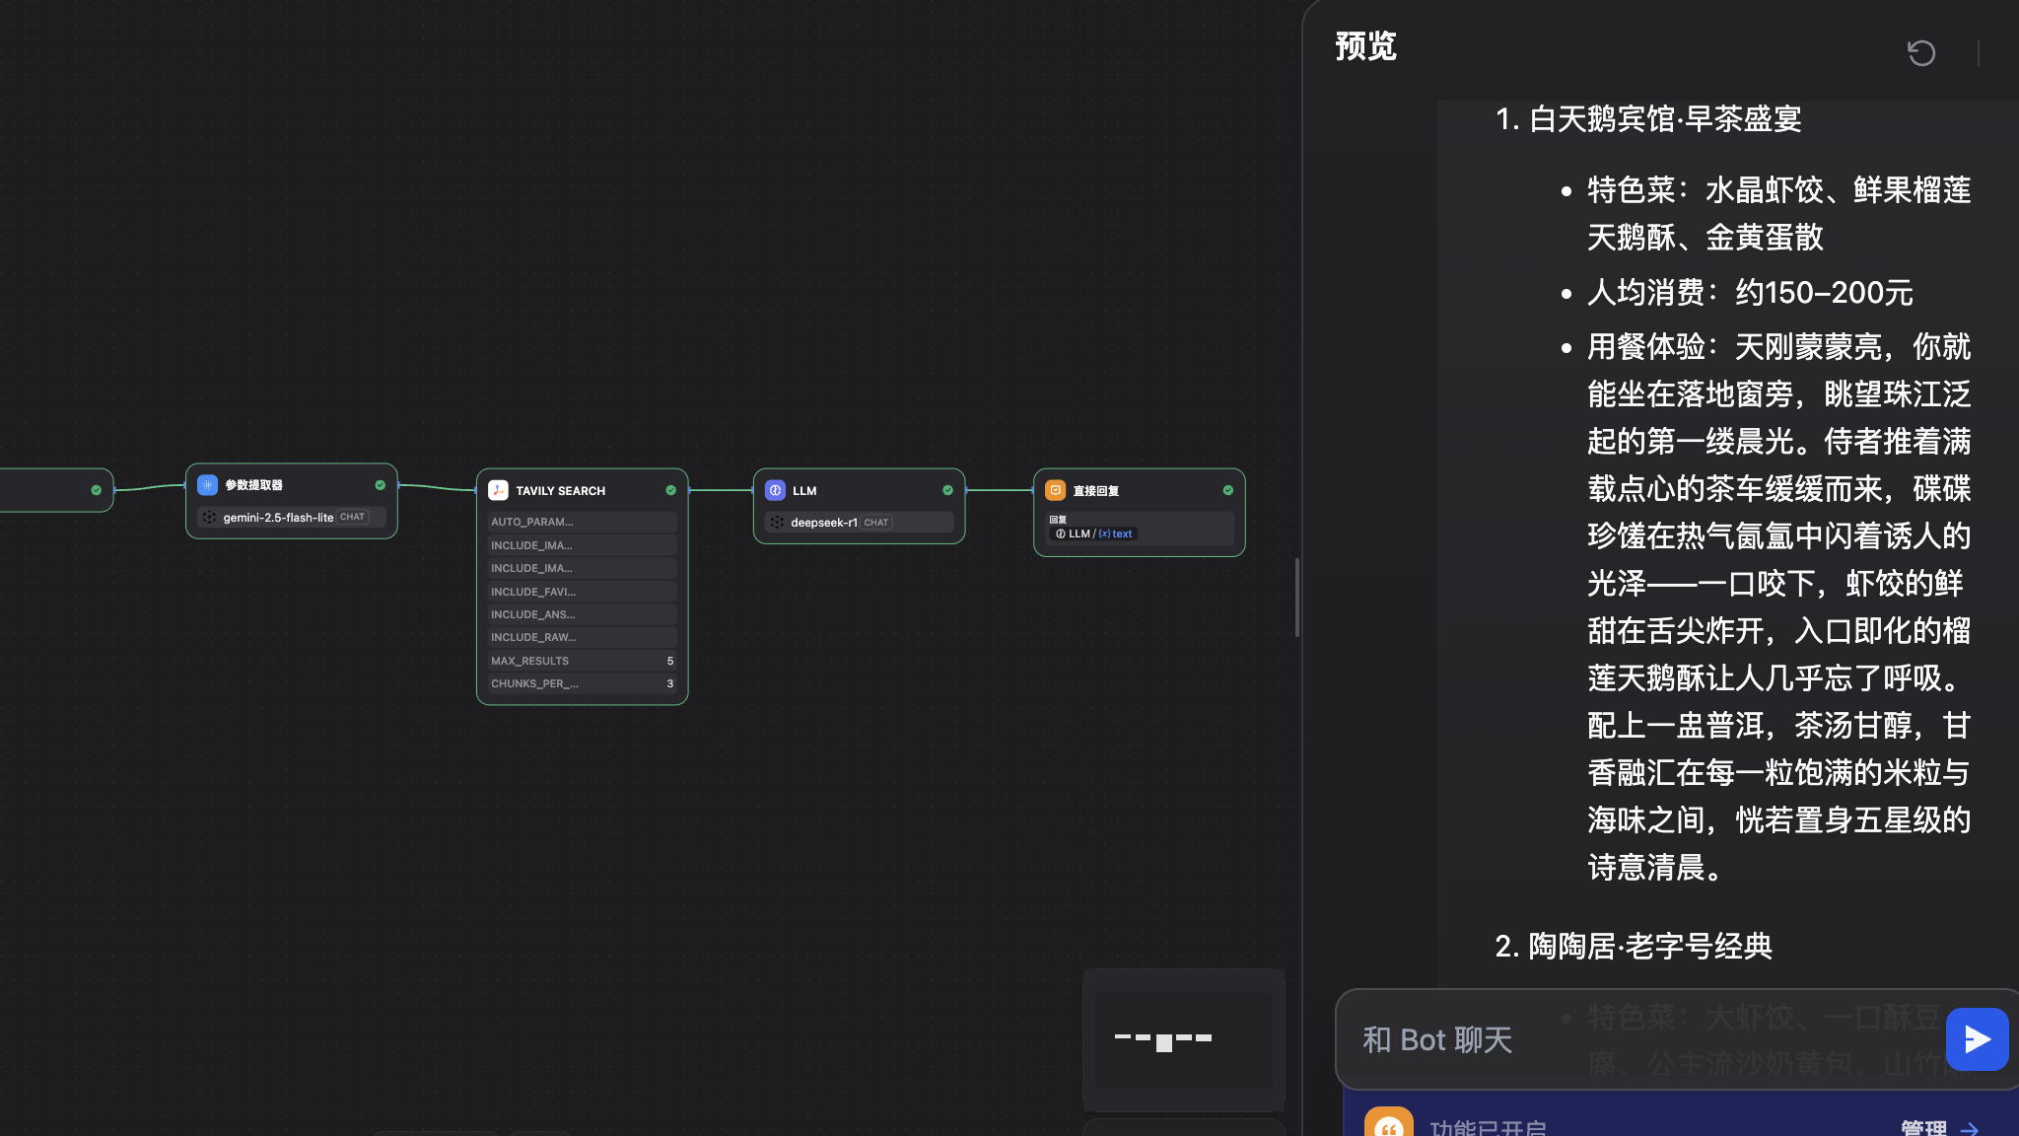This screenshot has height=1136, width=2019.
Task: Select INCLUDE_ANS row in Tavily node
Action: (x=582, y=614)
